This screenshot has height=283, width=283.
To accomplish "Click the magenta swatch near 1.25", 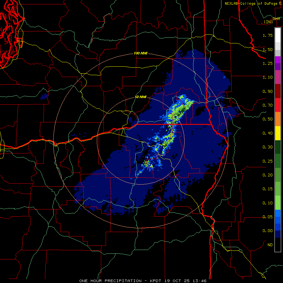I will (278, 60).
